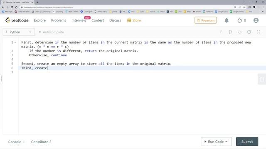
Task: Open the Calendar bookmark
Action: (208, 12)
